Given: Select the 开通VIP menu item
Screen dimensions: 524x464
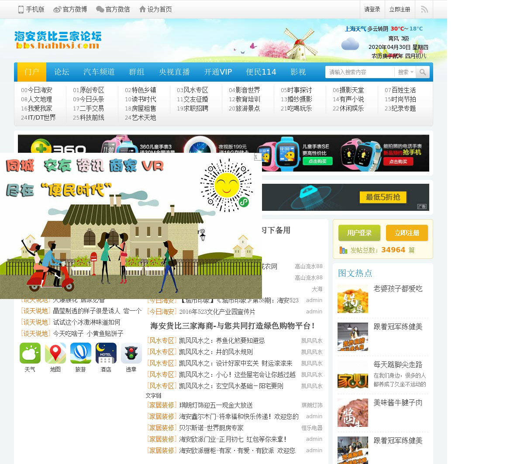Looking at the screenshot, I should (218, 72).
